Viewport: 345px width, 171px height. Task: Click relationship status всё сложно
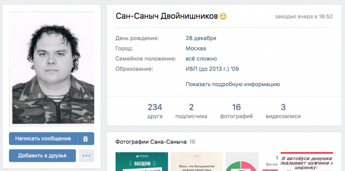(x=201, y=59)
